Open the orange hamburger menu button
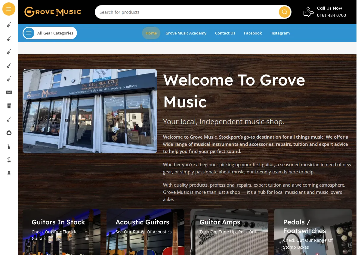361x255 pixels. click(x=9, y=9)
